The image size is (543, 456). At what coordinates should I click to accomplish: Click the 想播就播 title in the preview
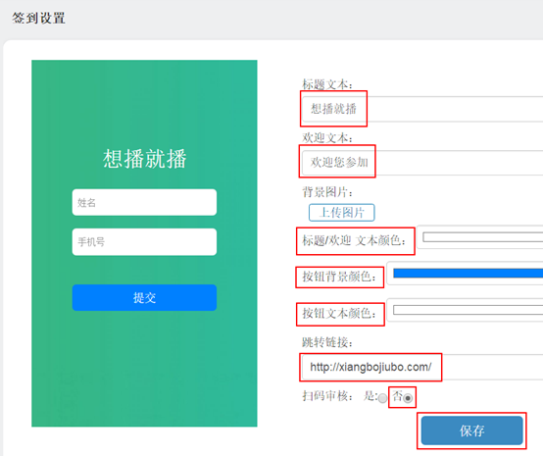(145, 159)
